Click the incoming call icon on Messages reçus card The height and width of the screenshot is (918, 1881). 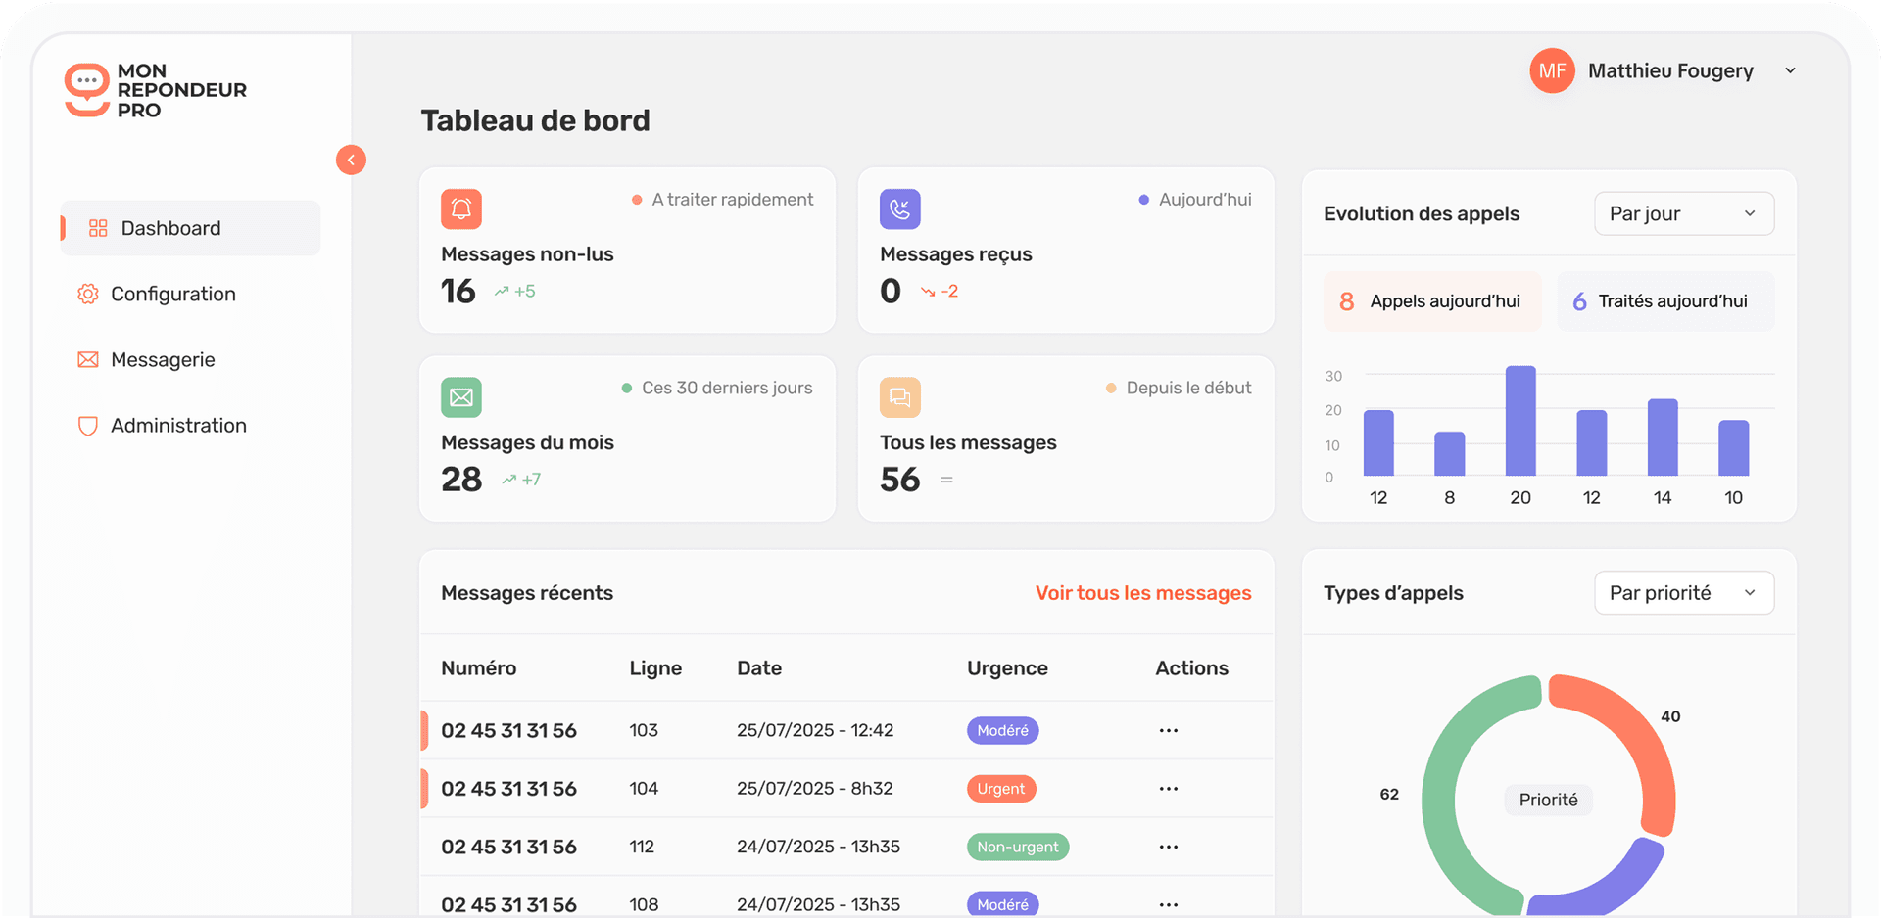click(899, 208)
